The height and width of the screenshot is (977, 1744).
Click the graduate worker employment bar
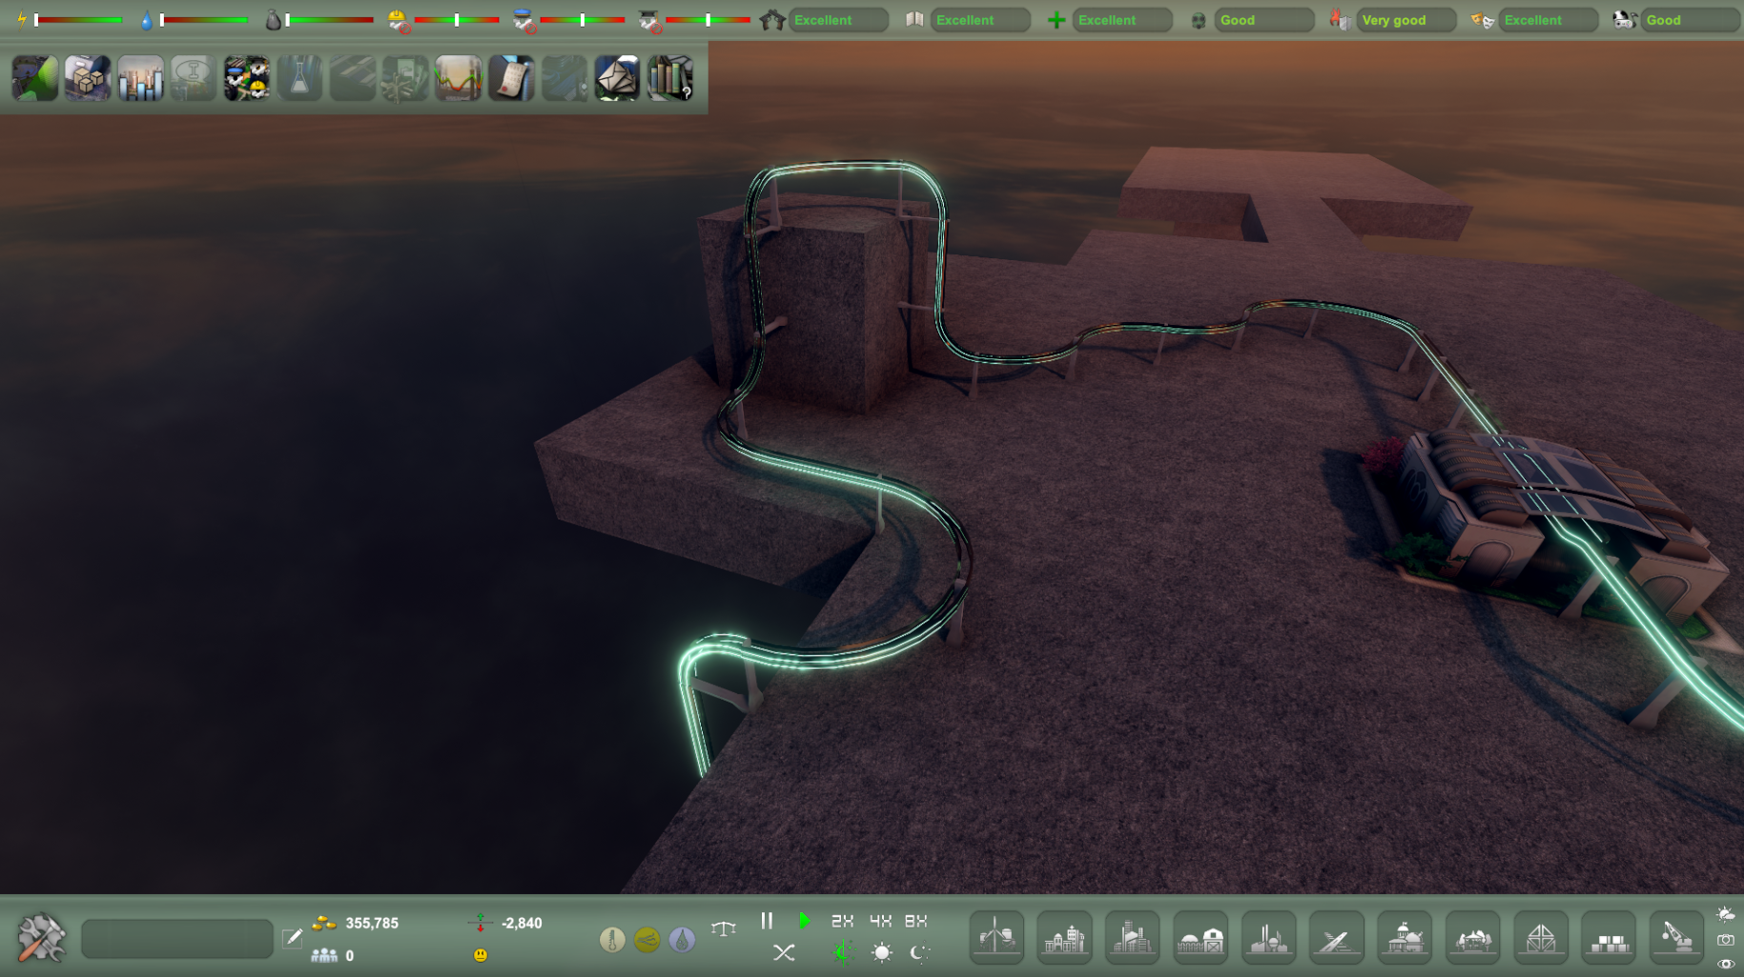708,19
